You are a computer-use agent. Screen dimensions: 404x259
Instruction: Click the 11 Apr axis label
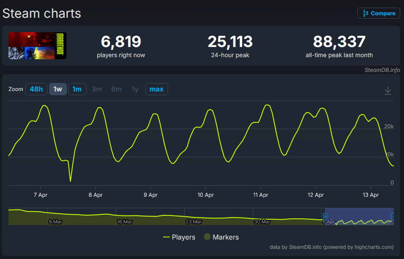click(260, 195)
